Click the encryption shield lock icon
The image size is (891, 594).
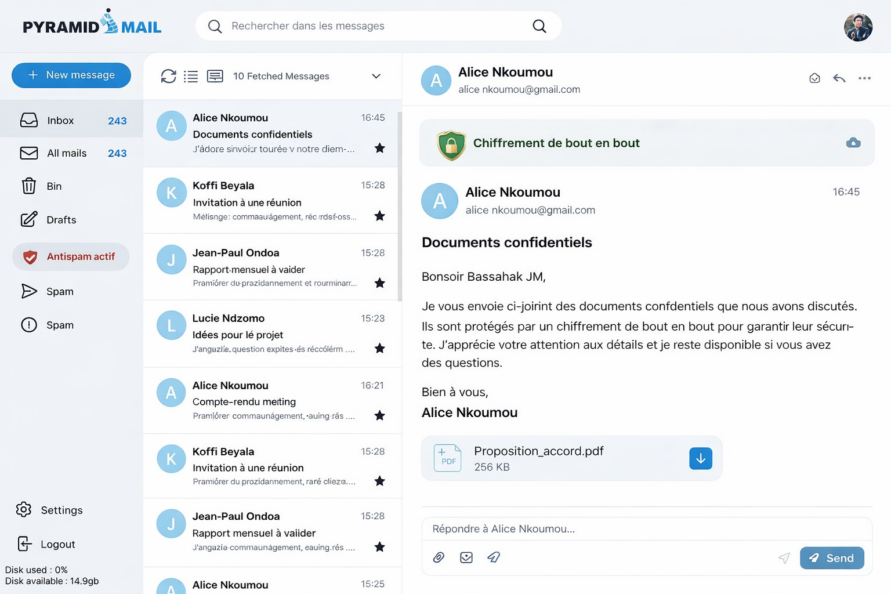(x=451, y=145)
